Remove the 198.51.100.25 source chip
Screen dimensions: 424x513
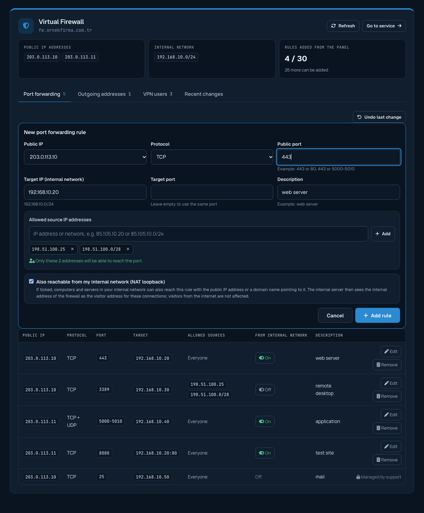coord(72,249)
